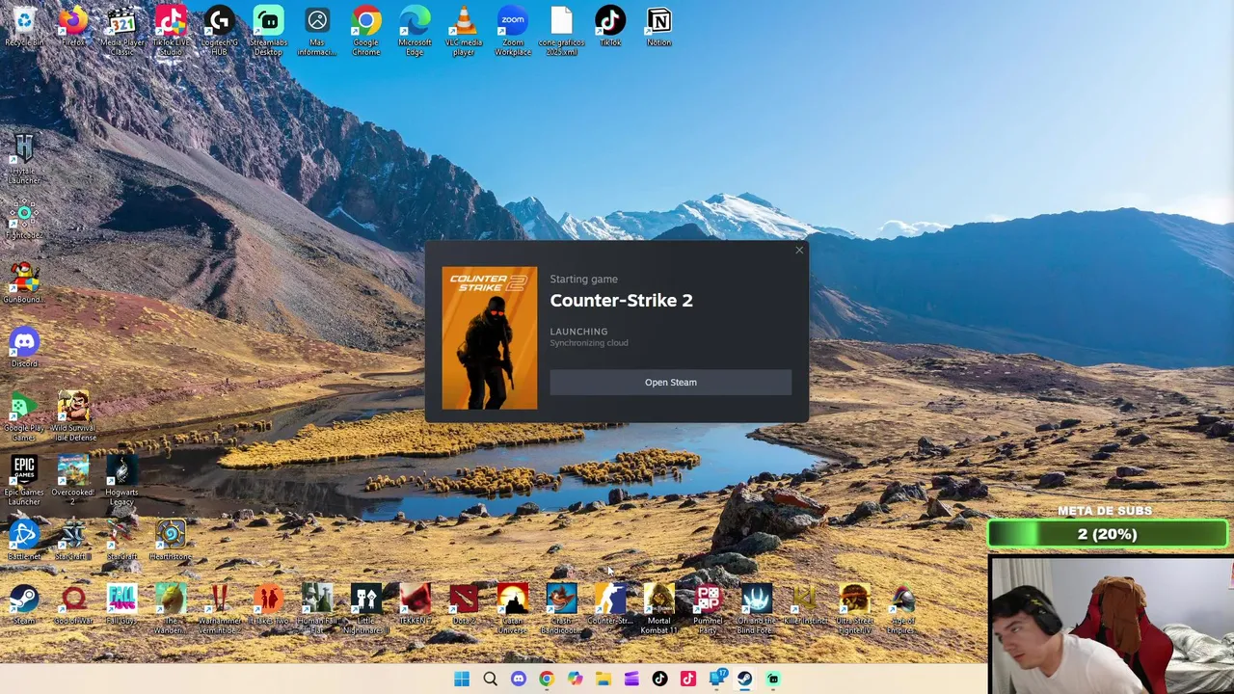Open taskbar Search magnifier
The height and width of the screenshot is (694, 1234).
[x=490, y=679]
